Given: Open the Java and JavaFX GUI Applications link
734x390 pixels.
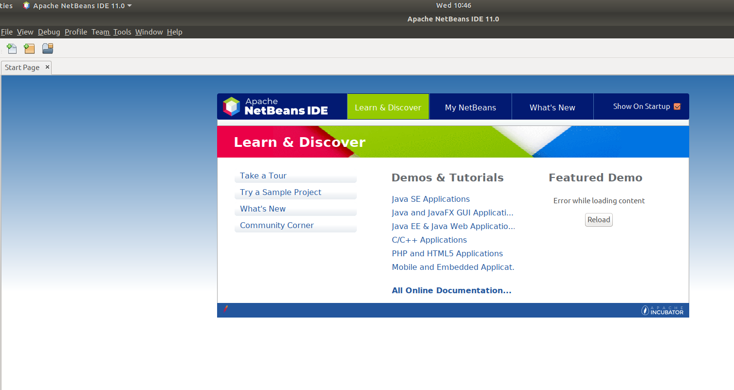Looking at the screenshot, I should (453, 213).
